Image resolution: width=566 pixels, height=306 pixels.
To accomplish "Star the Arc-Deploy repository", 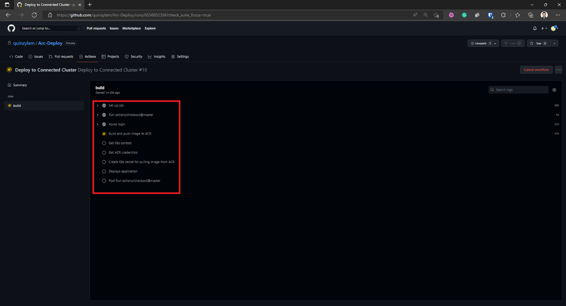I will [x=538, y=43].
